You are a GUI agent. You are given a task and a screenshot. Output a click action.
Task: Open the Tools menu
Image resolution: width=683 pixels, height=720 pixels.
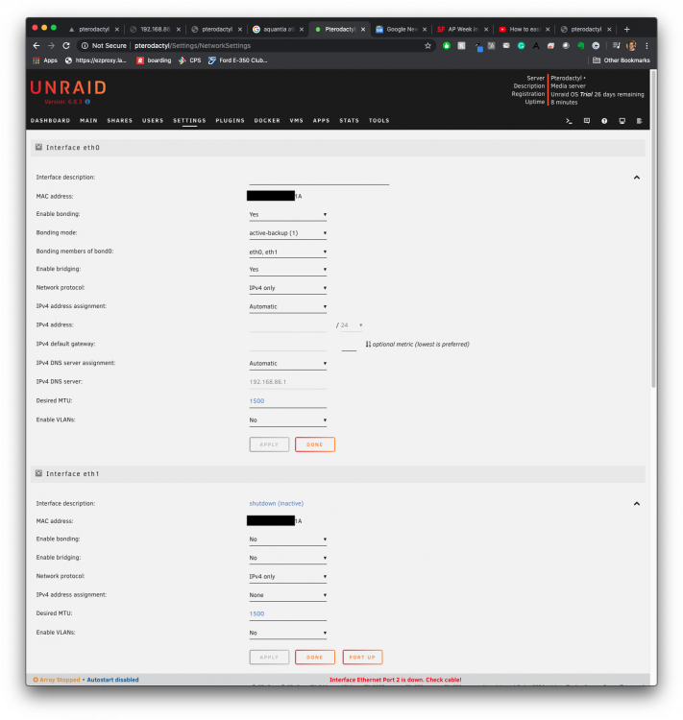point(379,121)
